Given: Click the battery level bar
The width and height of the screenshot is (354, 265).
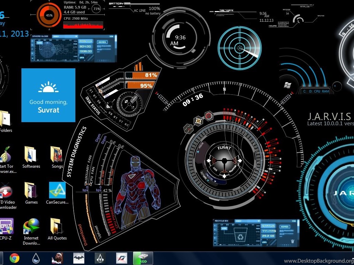Looking at the screenshot, I should coord(142,3).
